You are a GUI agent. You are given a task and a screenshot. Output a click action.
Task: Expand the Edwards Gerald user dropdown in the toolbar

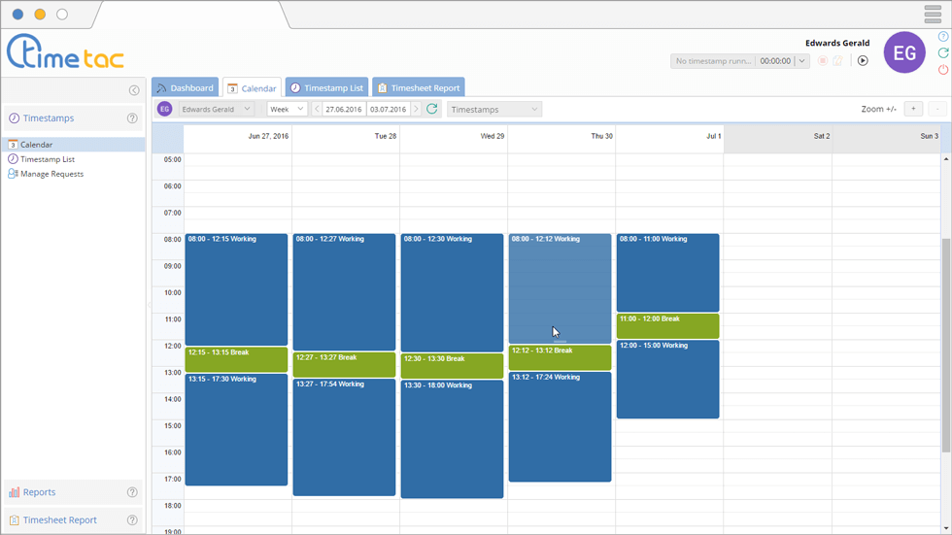(x=216, y=110)
